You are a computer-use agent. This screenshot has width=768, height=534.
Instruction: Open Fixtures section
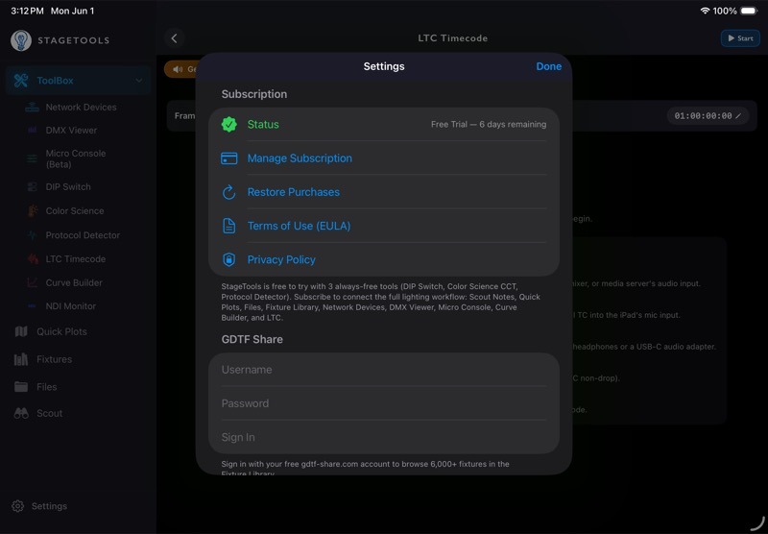[55, 359]
